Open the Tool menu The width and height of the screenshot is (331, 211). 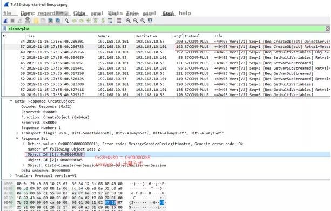(x=168, y=13)
